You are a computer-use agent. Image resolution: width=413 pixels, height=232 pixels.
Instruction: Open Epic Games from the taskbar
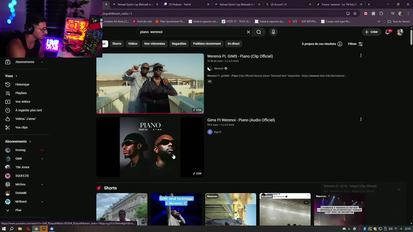coord(44,229)
